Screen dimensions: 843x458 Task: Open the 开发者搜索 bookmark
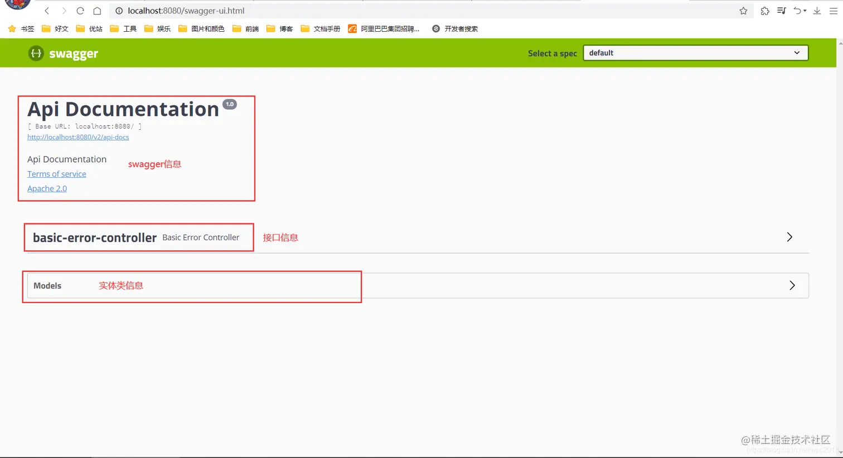tap(455, 28)
